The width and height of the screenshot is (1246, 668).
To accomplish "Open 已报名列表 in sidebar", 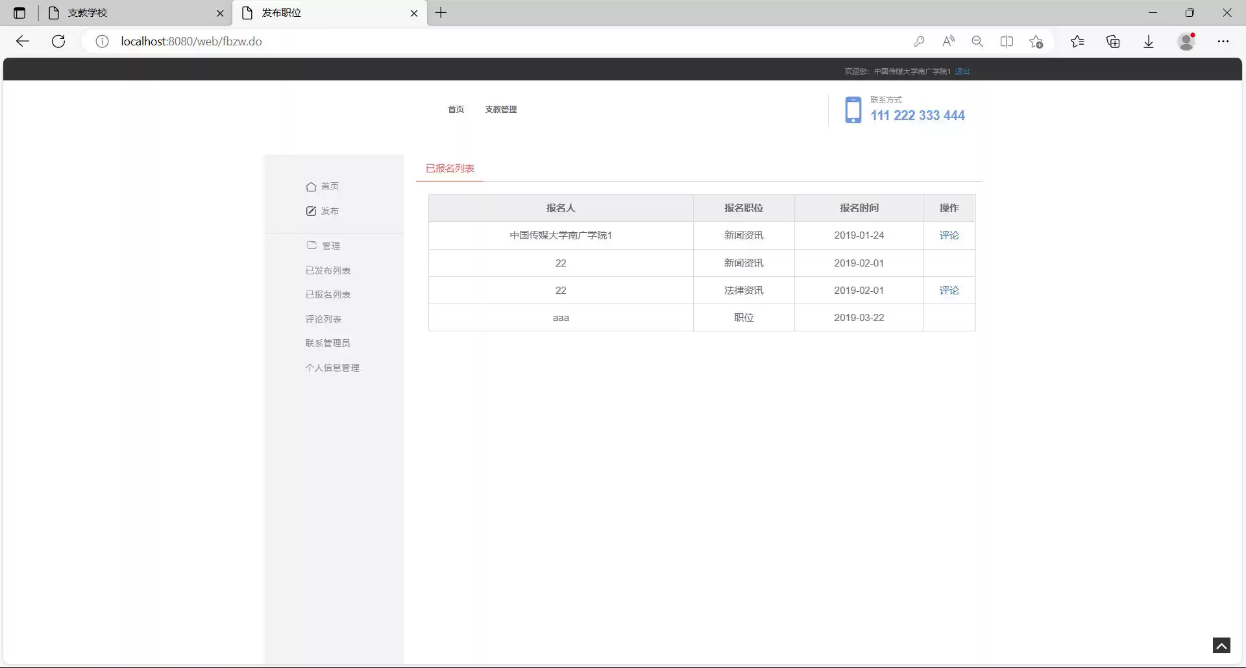I will click(x=328, y=294).
